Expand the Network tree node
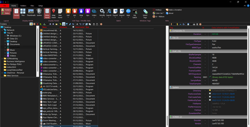 click(2, 30)
